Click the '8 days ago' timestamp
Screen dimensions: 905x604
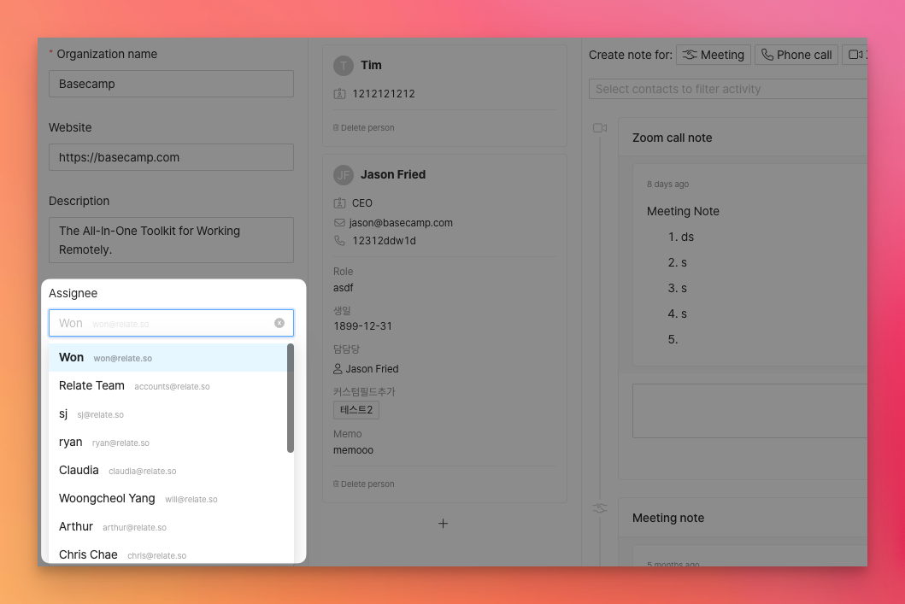point(667,184)
